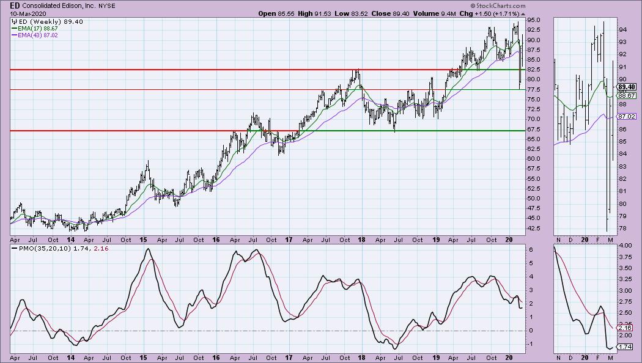This screenshot has width=642, height=363.
Task: Click the purple 87.02 EMA tag in zoom panel
Action: coord(627,117)
